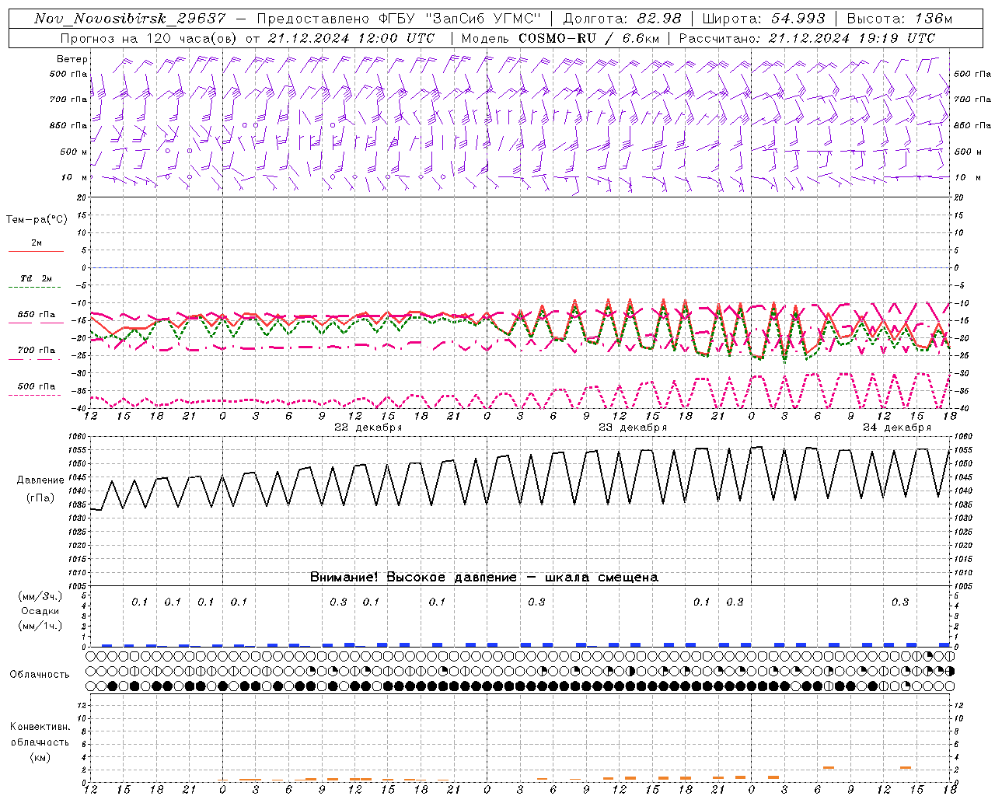Select the "700 гПа" dash-dot legend line
995x796 pixels.
tap(36, 358)
